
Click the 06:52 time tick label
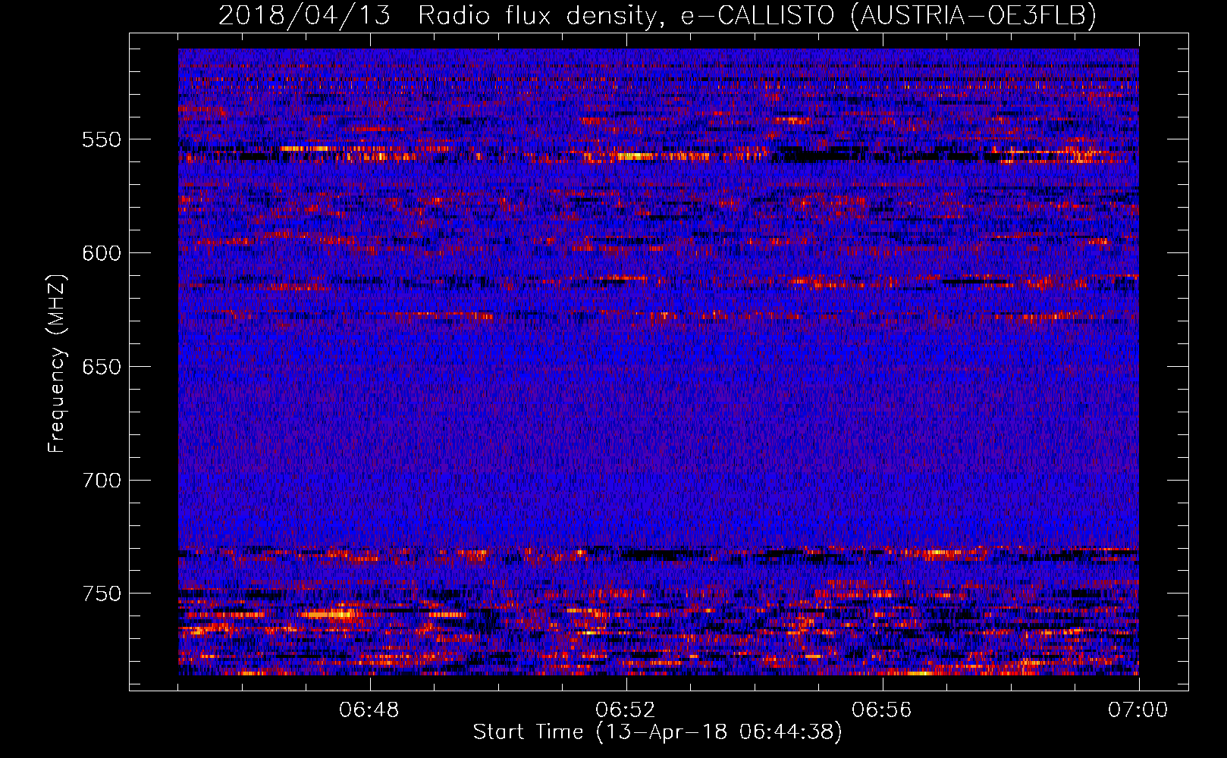626,710
